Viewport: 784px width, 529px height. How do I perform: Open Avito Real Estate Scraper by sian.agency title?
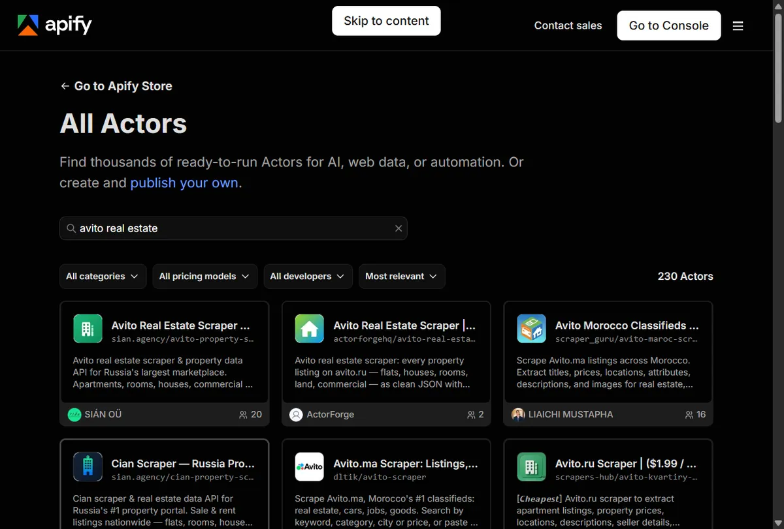(180, 325)
